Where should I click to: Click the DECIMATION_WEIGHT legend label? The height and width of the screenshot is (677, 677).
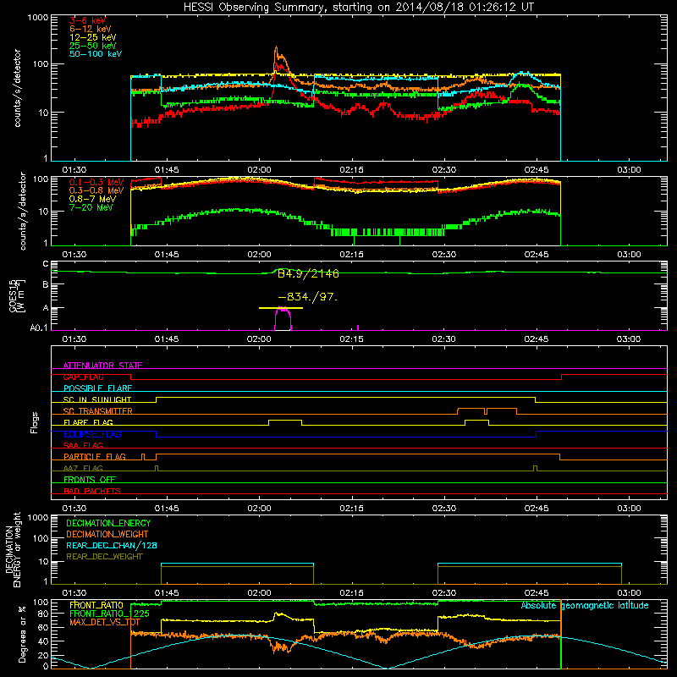coord(107,534)
